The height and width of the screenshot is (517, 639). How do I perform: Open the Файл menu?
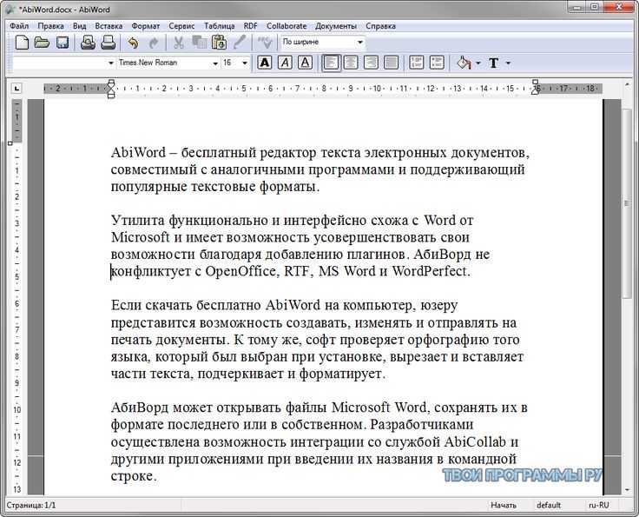(19, 26)
